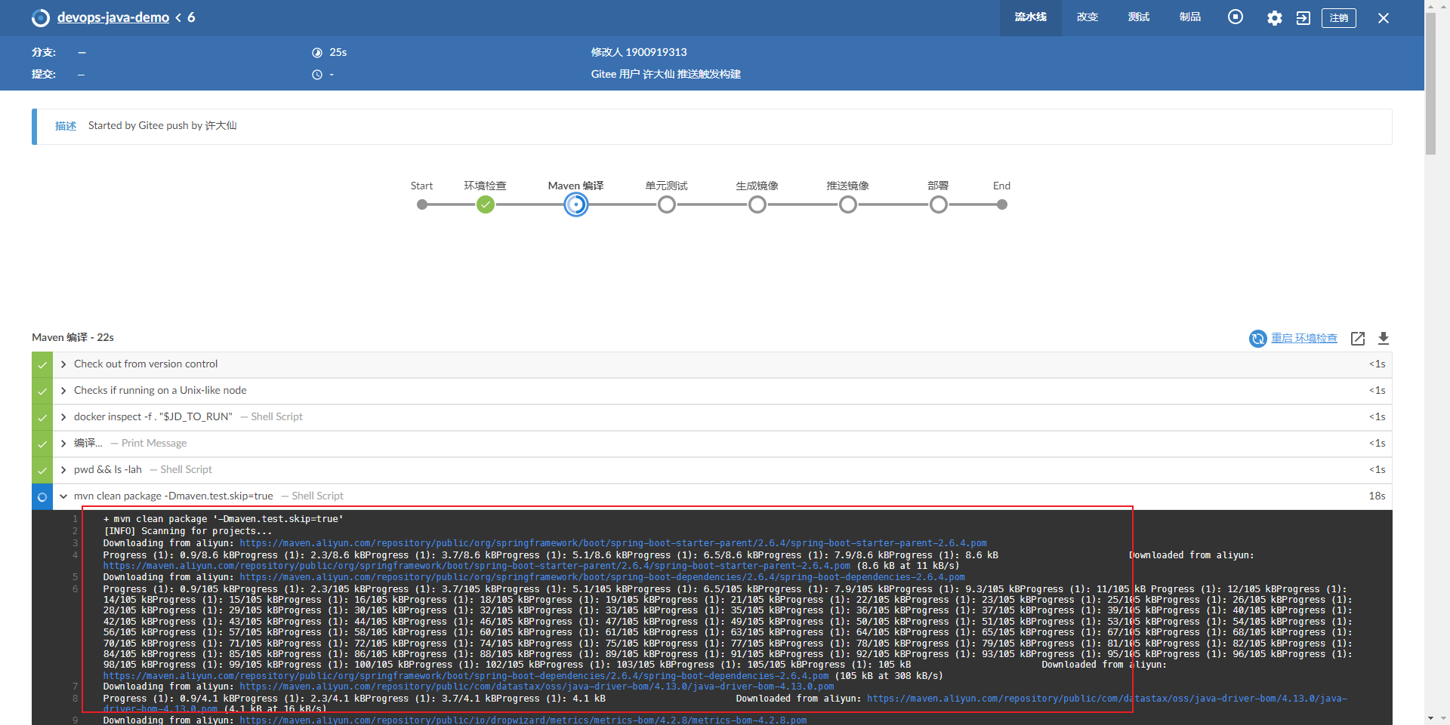Select the 推送镜像 stage node
Screen dimensions: 1450x725
coord(848,204)
